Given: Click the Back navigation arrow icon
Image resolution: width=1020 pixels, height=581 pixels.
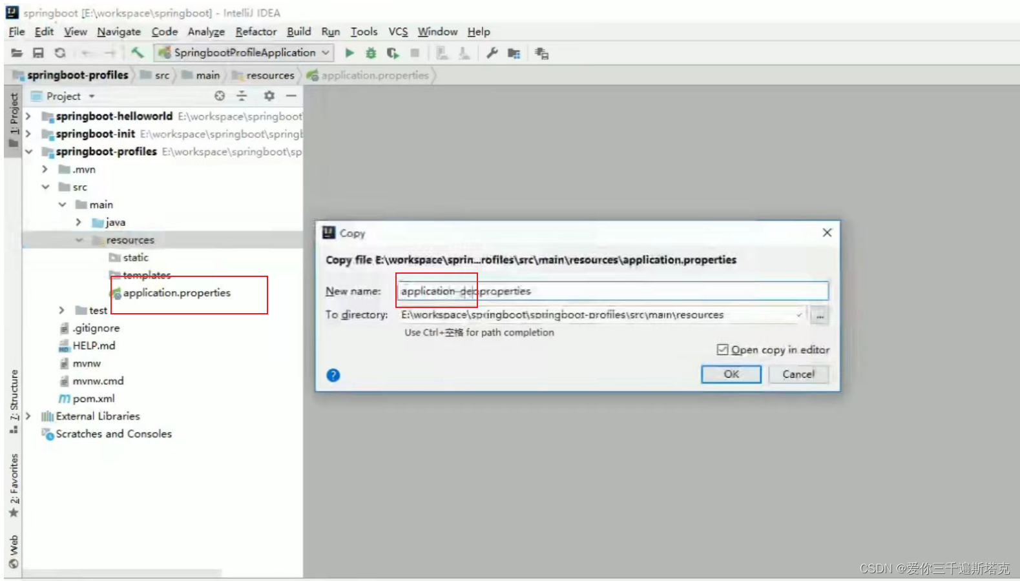Looking at the screenshot, I should (87, 53).
